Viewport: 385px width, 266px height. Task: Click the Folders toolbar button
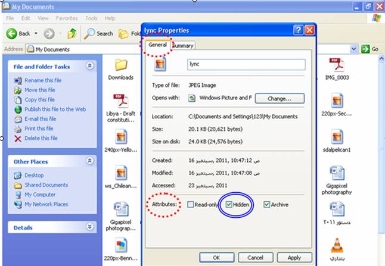(130, 33)
